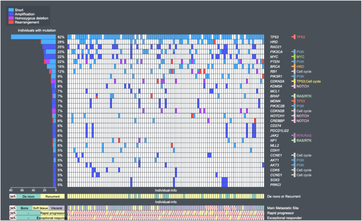Select the 25% value in RAD21 row
Image resolution: width=362 pixels, height=221 pixels.
[61, 47]
